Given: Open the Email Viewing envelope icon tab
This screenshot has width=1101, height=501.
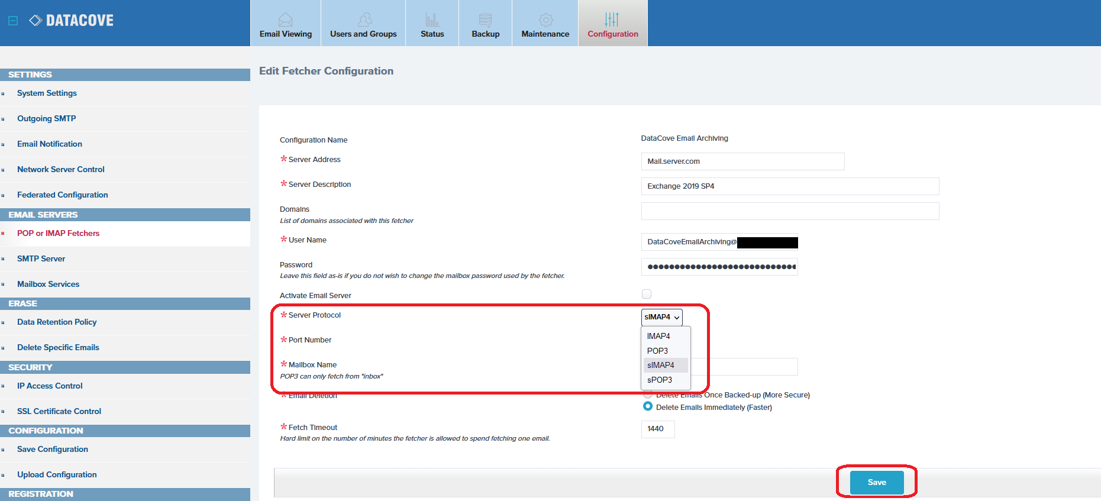Looking at the screenshot, I should click(286, 23).
